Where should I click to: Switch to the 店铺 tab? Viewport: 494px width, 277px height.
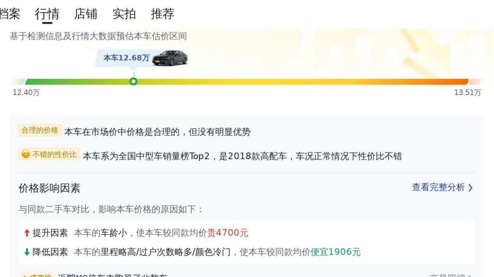(x=86, y=14)
